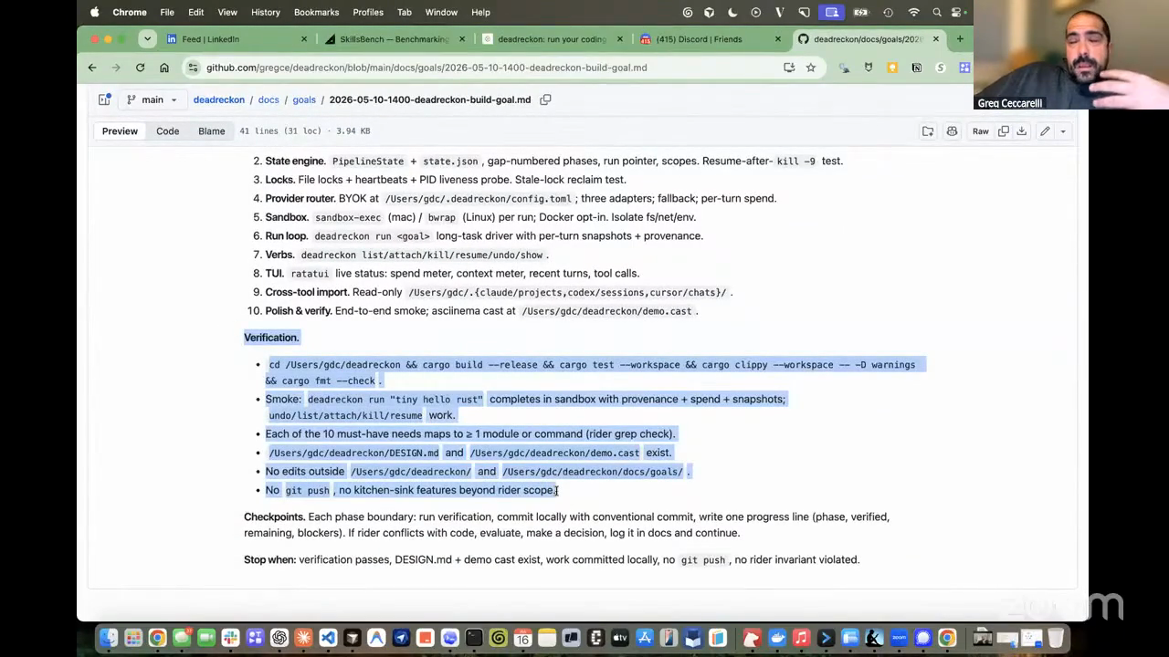This screenshot has height=657, width=1169.
Task: Open App Store from the Dock
Action: (645, 638)
